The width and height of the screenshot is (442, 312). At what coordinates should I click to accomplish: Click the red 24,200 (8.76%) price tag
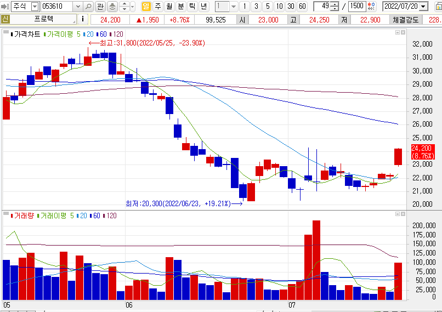tap(423, 152)
